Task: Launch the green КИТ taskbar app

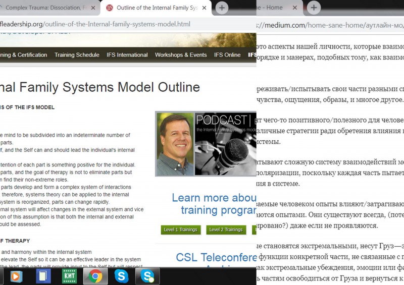Action: (x=69, y=276)
